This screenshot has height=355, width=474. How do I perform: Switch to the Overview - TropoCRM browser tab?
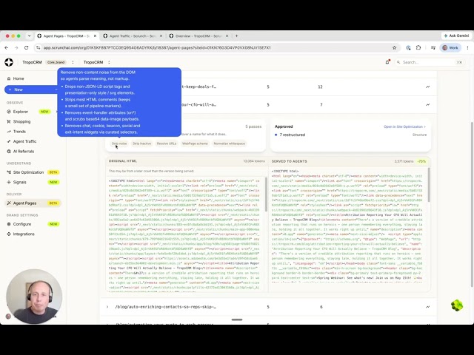pyautogui.click(x=198, y=36)
